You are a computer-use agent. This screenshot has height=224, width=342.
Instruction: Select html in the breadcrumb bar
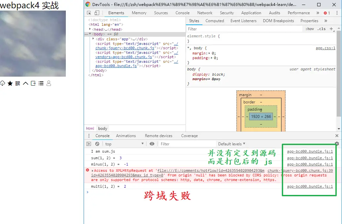(x=90, y=128)
